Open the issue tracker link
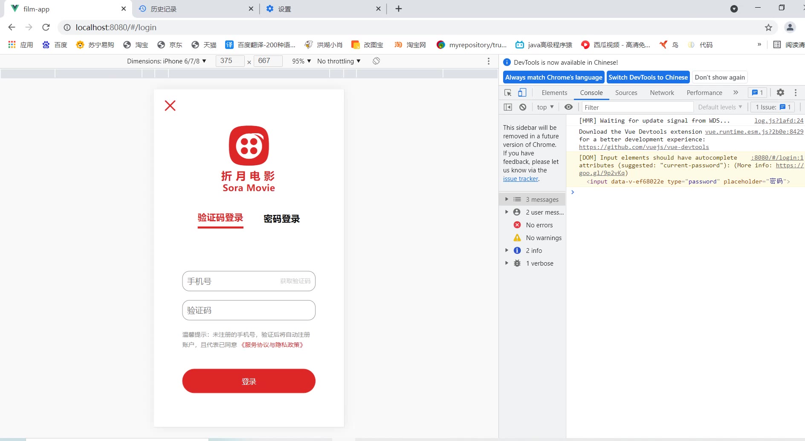 pyautogui.click(x=521, y=179)
